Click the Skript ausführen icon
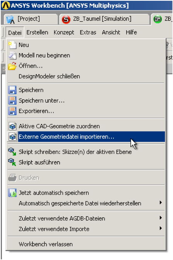The height and width of the screenshot is (260, 173). coord(12,162)
